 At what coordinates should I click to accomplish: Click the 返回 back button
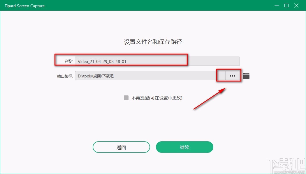[x=121, y=147]
